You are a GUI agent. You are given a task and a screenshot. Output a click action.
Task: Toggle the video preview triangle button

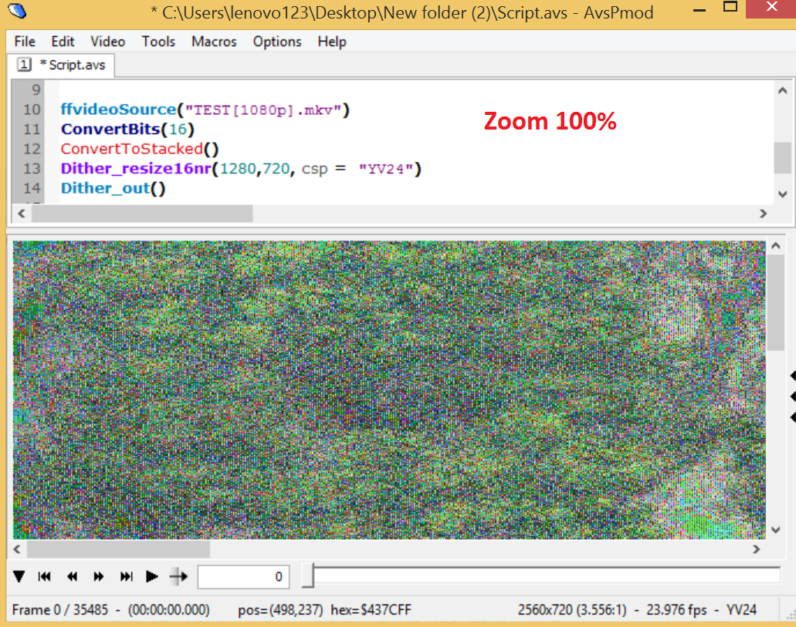[x=19, y=576]
